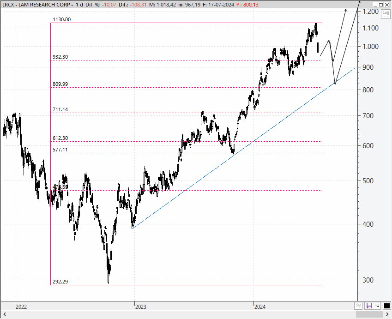Screen dimensions: 392x319
Task: Click the LRCX - LAM RESEARCH CORP title
Action: pos(36,5)
